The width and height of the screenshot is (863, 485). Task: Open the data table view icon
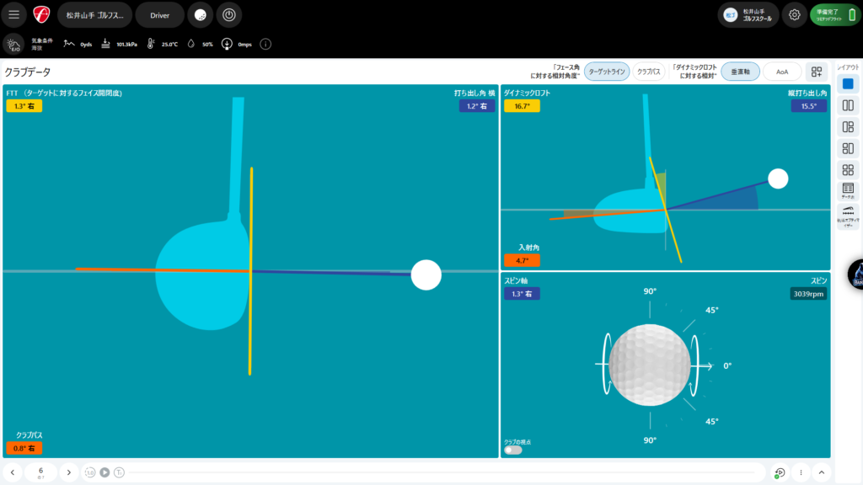848,191
